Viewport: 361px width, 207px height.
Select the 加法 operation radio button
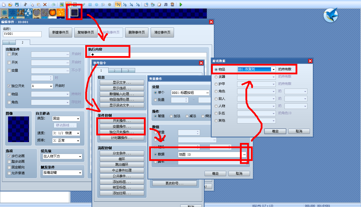[171, 116]
